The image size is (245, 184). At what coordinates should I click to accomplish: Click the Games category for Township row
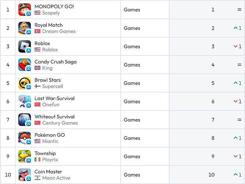132,156
